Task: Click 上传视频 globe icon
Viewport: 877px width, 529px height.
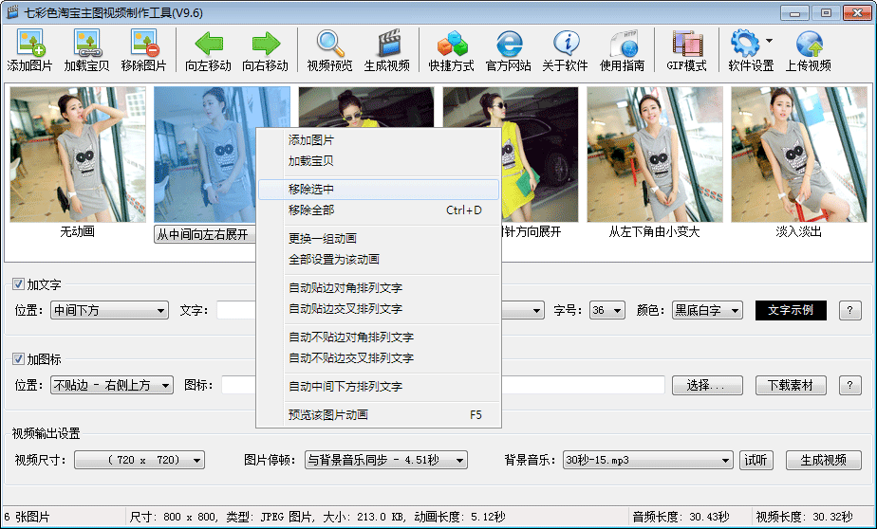Action: pos(809,50)
